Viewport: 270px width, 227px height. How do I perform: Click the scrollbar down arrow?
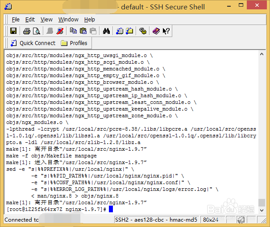(262, 210)
